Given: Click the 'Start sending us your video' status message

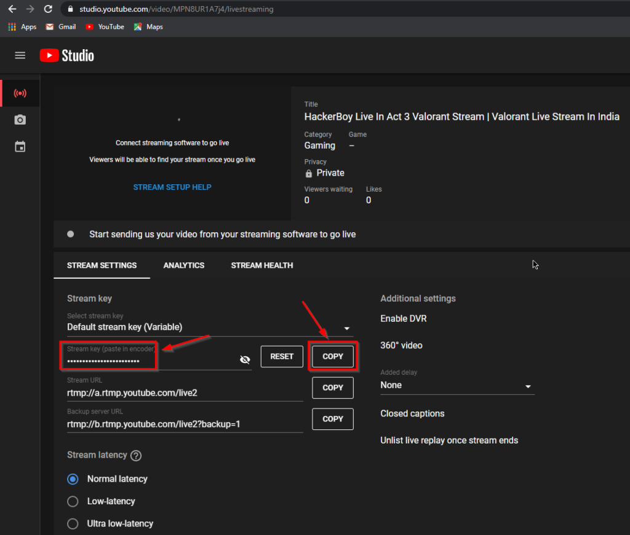Looking at the screenshot, I should (222, 234).
